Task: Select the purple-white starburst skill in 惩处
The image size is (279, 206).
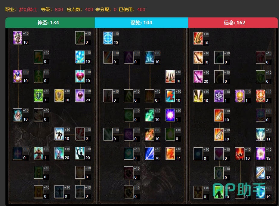Action: tap(170, 115)
